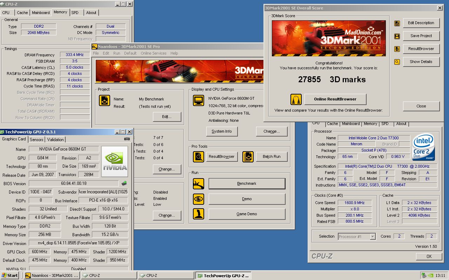Click Edit Description in score dialog
The height and width of the screenshot is (280, 449).
pos(421,23)
